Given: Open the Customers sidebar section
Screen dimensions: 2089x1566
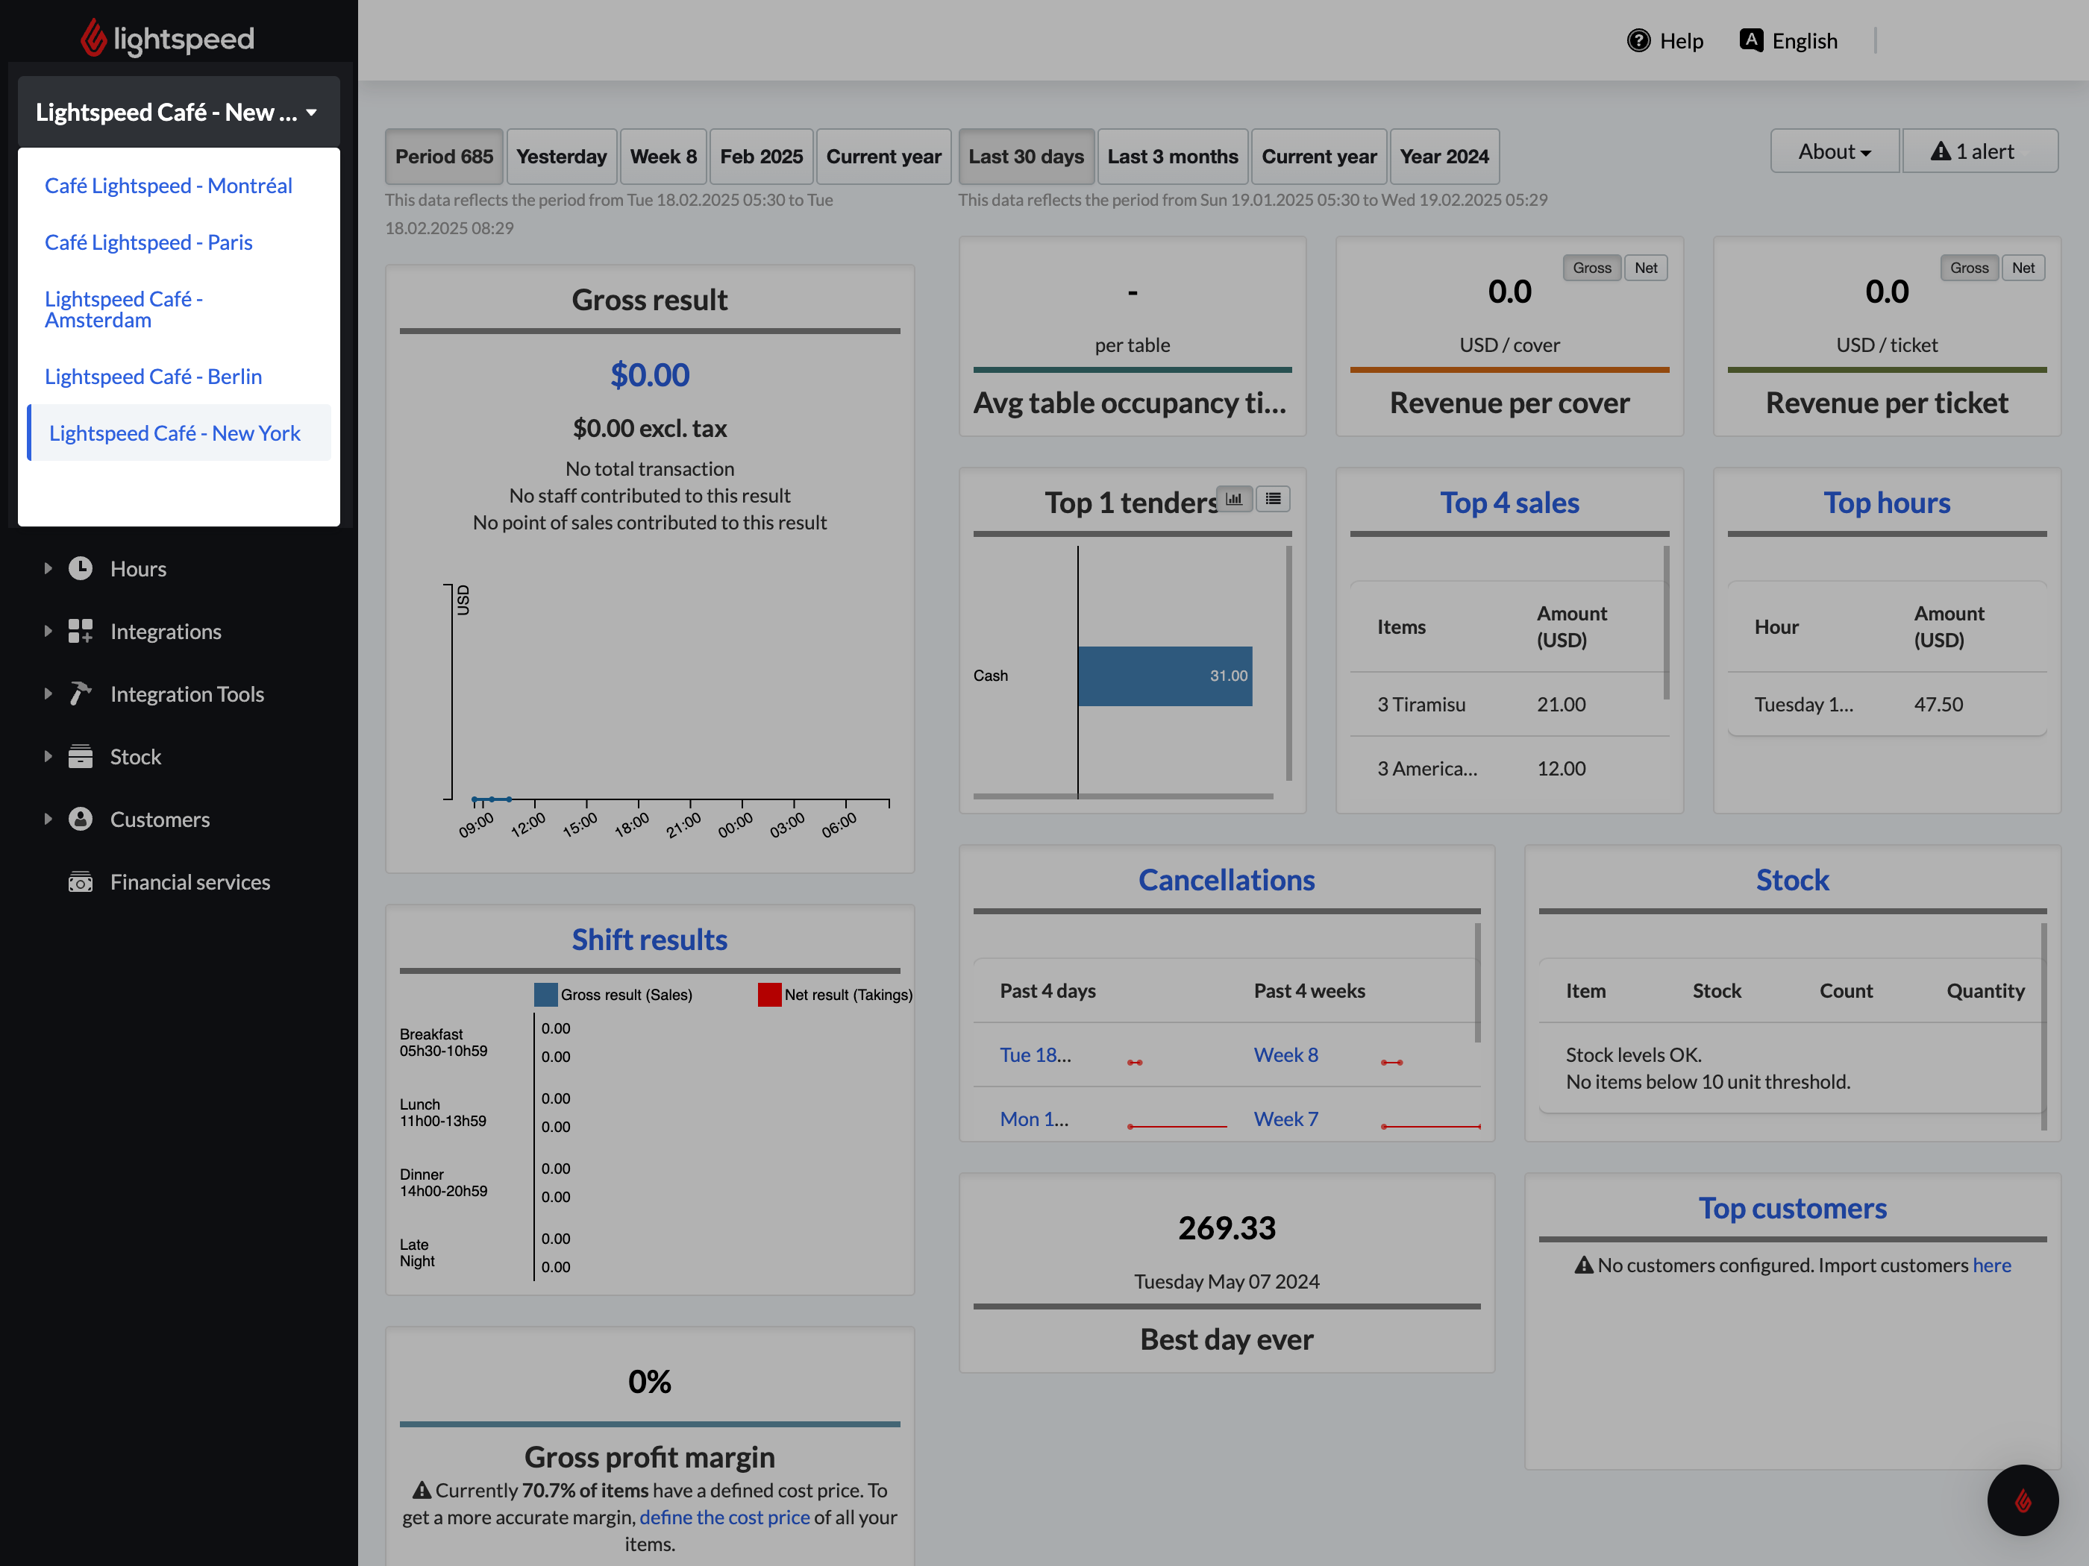Looking at the screenshot, I should [x=159, y=820].
